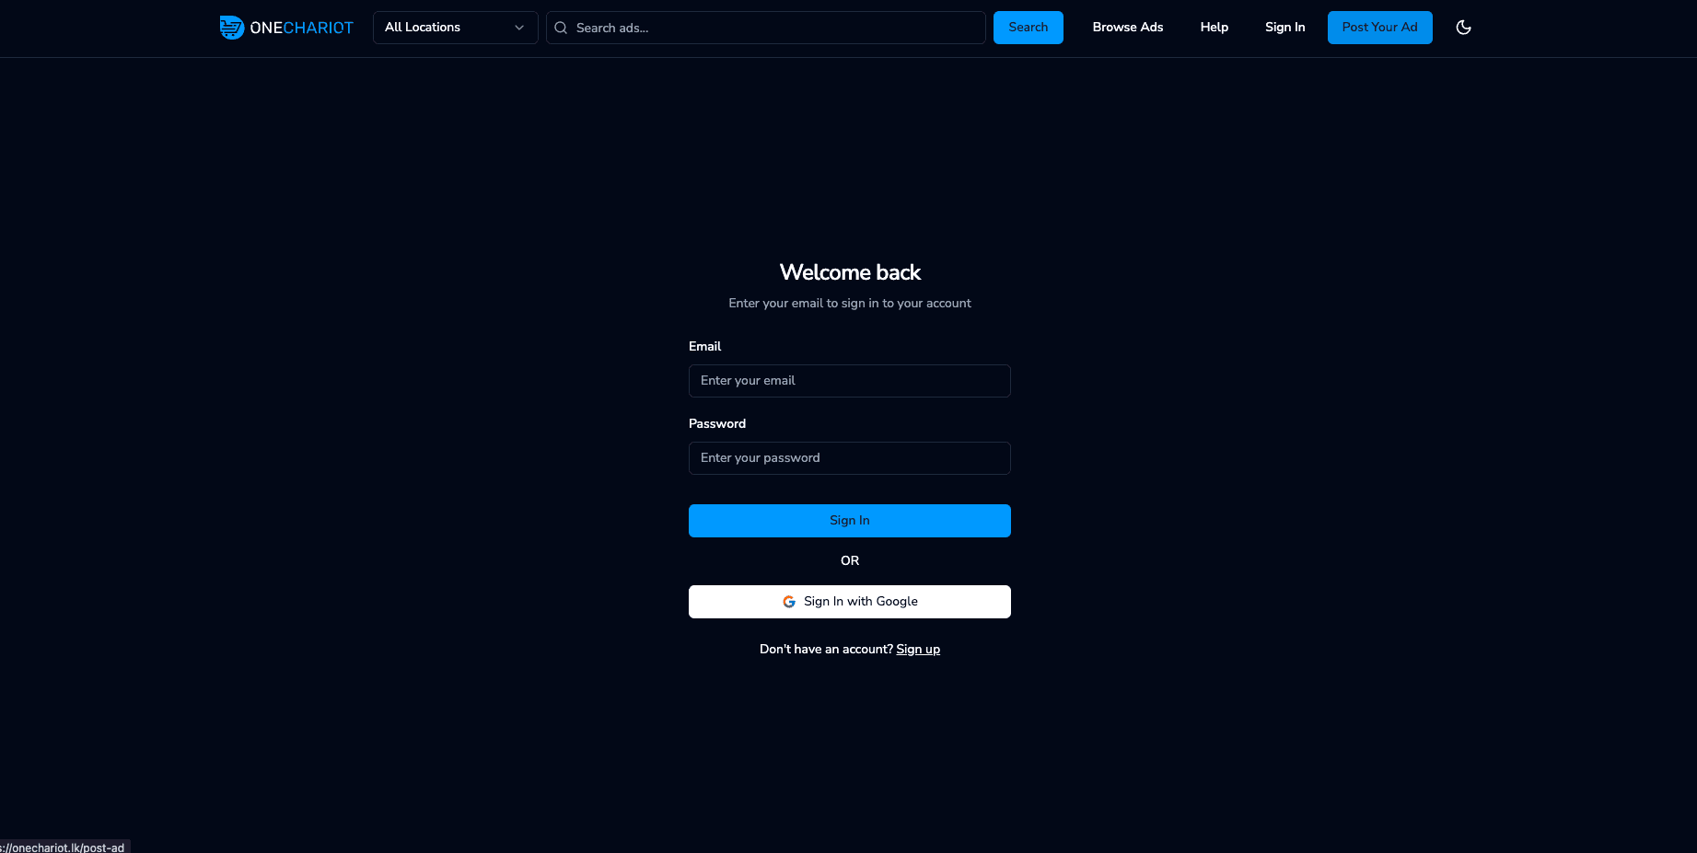The height and width of the screenshot is (853, 1697).
Task: Submit the form with the wide Sign In button
Action: click(x=849, y=521)
